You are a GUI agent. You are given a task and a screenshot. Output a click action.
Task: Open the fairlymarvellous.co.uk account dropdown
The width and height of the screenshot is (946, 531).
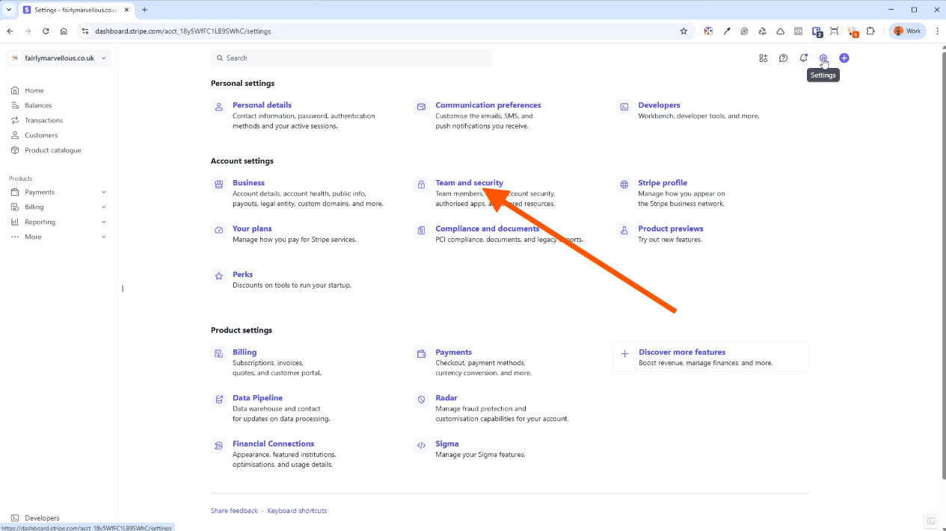(58, 58)
